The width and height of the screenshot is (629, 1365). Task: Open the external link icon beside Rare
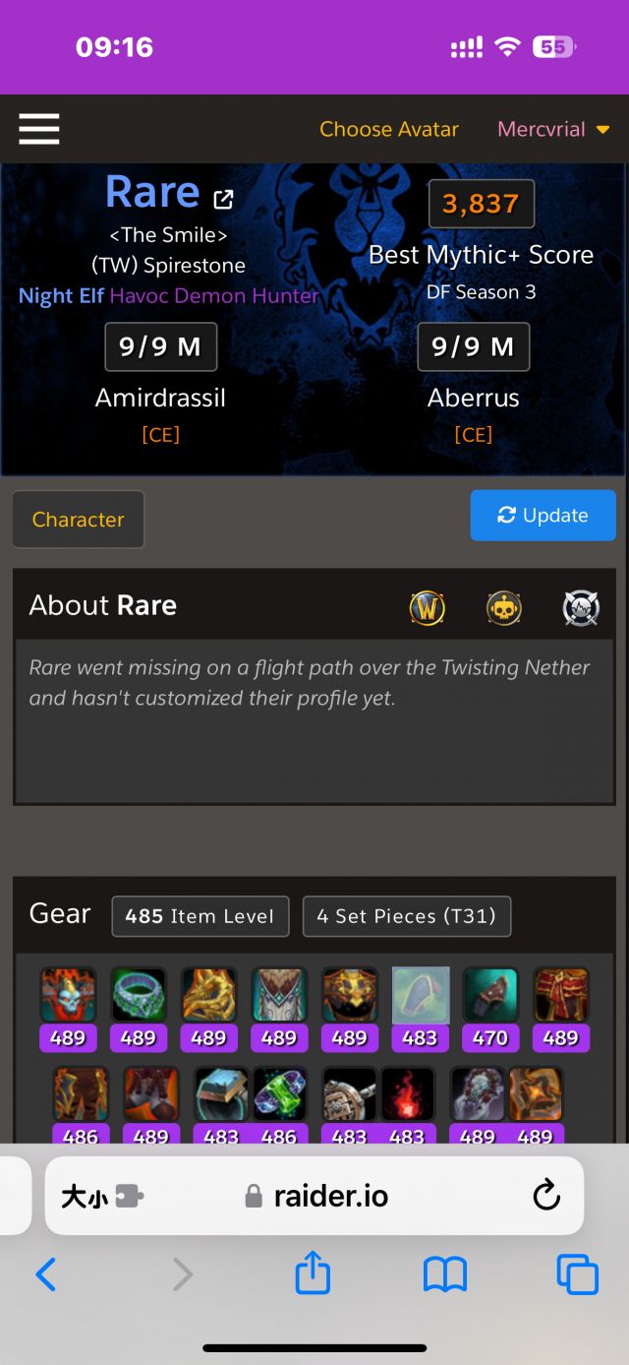coord(224,199)
